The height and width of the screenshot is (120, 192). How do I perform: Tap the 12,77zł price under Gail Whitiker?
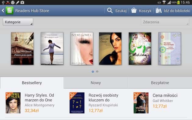point(160,106)
